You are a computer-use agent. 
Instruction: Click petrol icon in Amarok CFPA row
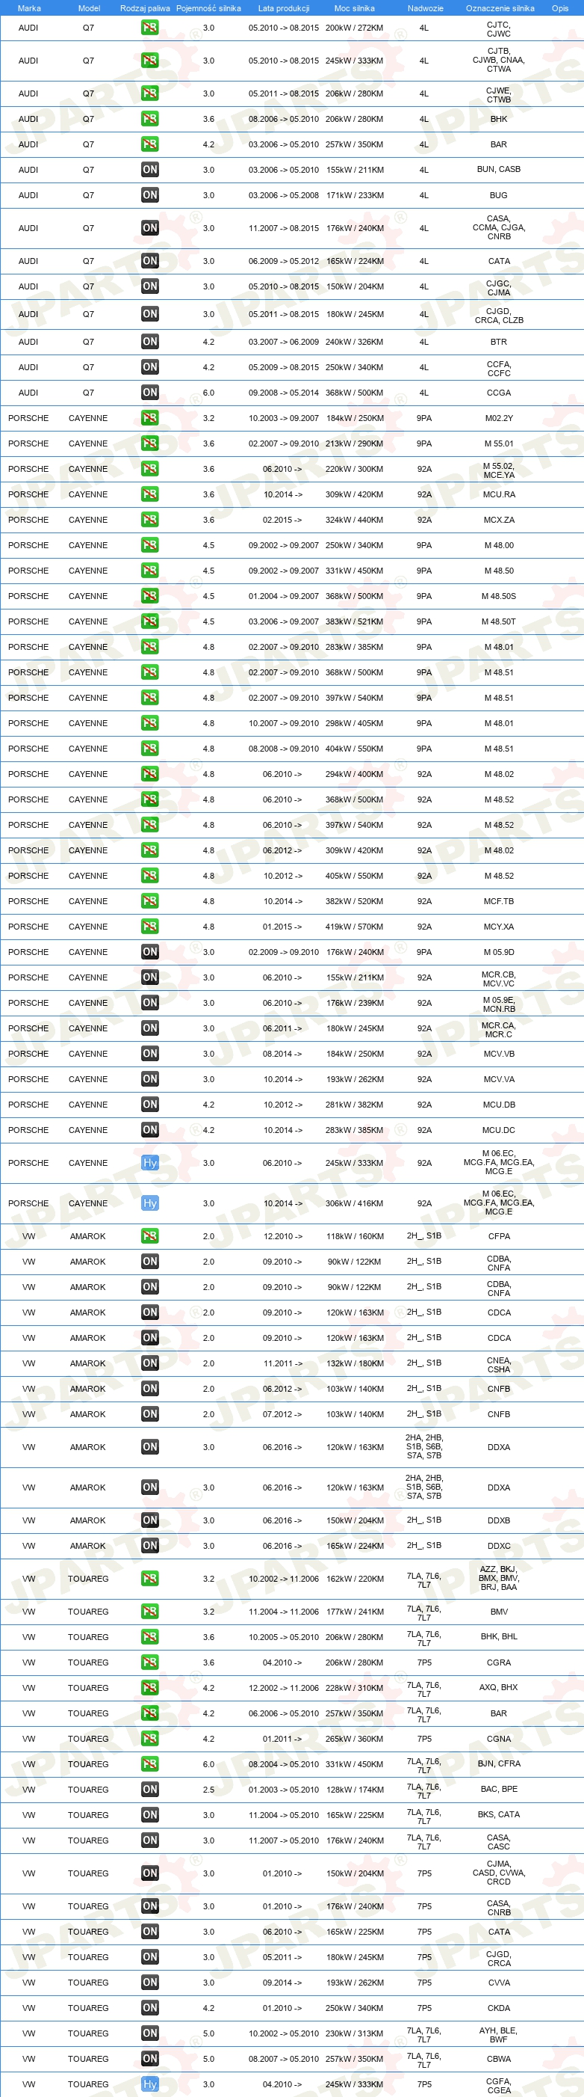pos(149,1235)
